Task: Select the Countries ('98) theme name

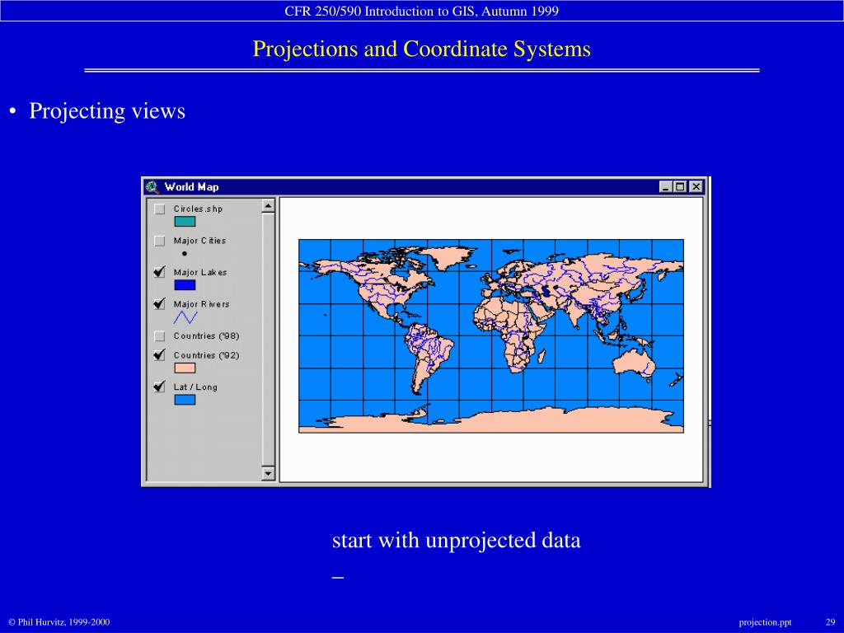Action: 206,336
